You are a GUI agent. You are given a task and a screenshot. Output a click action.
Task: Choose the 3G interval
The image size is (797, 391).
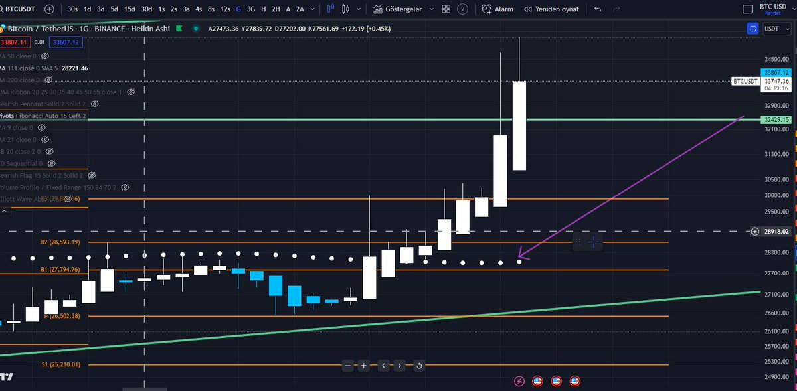click(x=250, y=9)
